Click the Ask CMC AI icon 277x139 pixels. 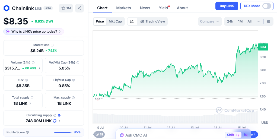pyautogui.click(x=122, y=135)
